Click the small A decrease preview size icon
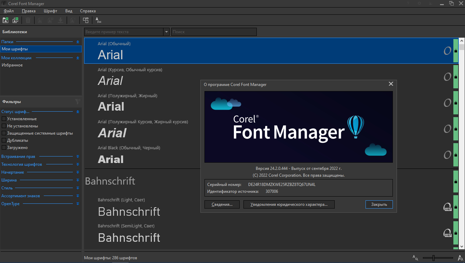Viewport: 465px width, 263px height. (x=415, y=258)
